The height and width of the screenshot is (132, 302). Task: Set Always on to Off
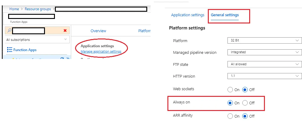(245, 103)
